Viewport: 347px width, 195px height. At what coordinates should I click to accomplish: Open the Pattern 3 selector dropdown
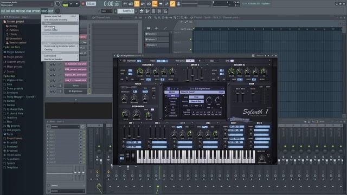pyautogui.click(x=126, y=11)
